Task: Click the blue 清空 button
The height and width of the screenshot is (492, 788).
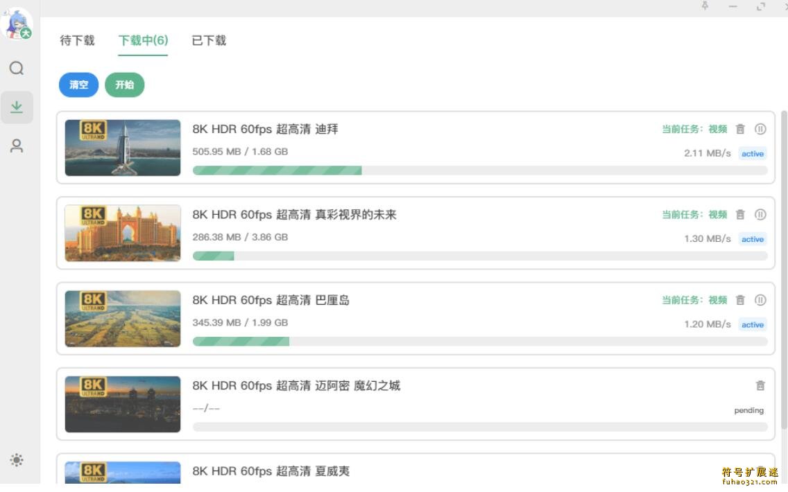Action: (x=79, y=85)
